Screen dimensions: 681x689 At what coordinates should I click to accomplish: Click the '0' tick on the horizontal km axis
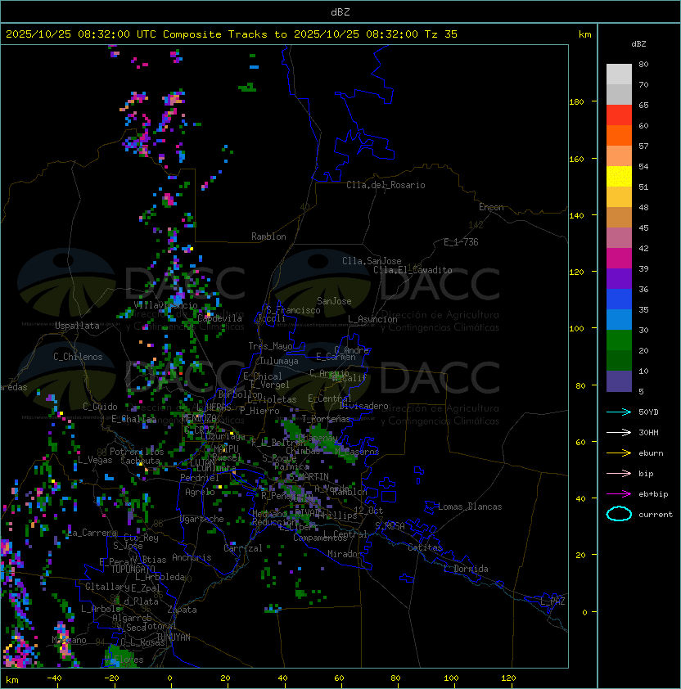click(x=169, y=678)
